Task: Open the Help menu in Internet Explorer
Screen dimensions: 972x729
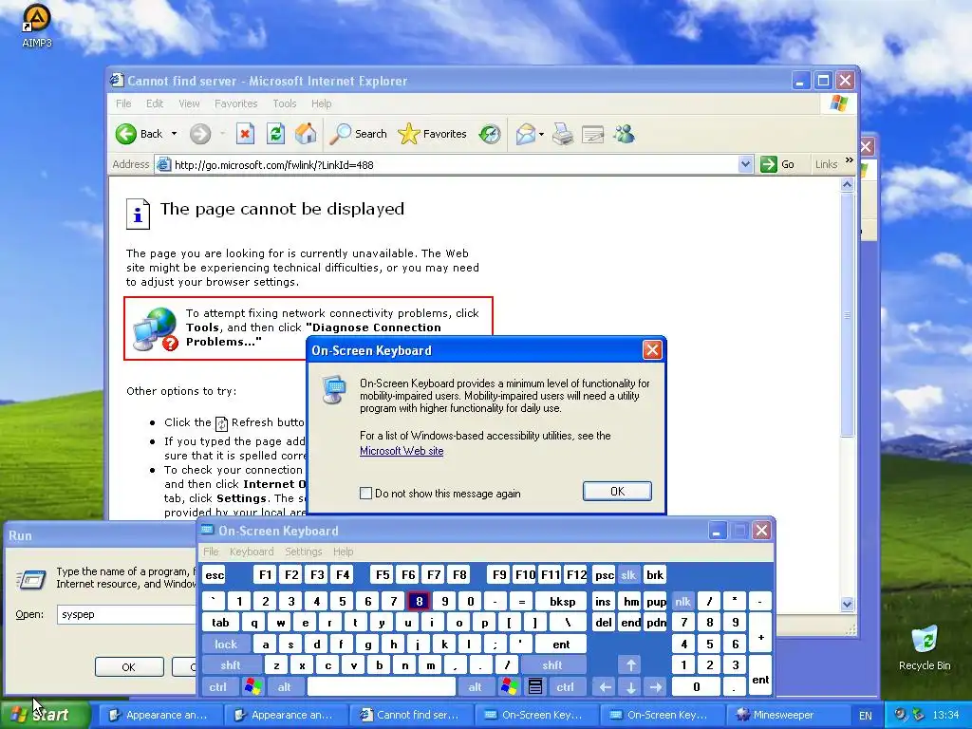Action: pyautogui.click(x=321, y=103)
